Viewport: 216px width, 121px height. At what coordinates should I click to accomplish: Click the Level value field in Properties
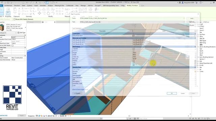(x=18, y=37)
